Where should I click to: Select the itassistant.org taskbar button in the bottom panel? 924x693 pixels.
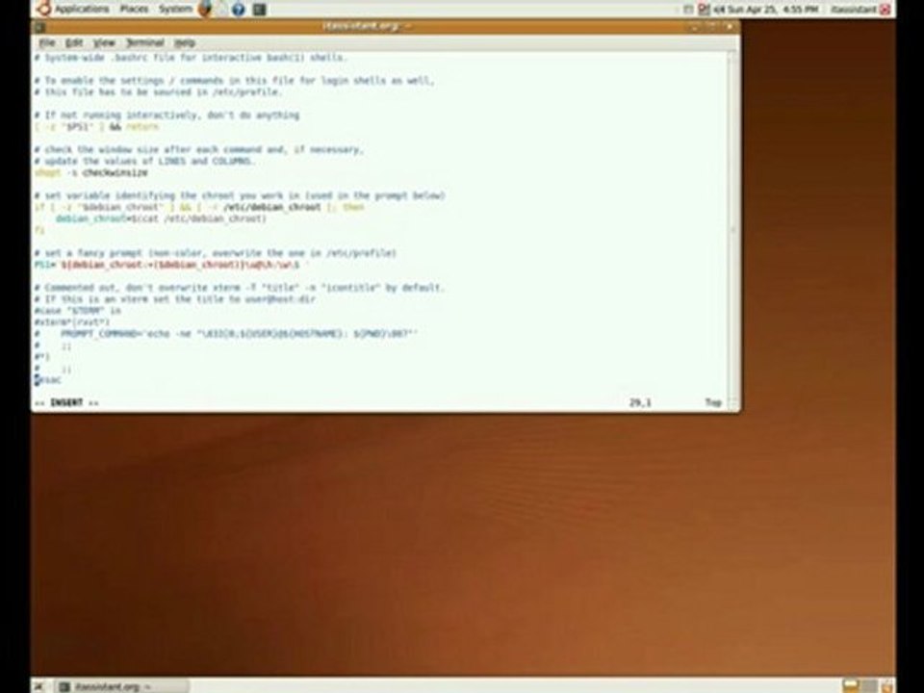tap(122, 686)
